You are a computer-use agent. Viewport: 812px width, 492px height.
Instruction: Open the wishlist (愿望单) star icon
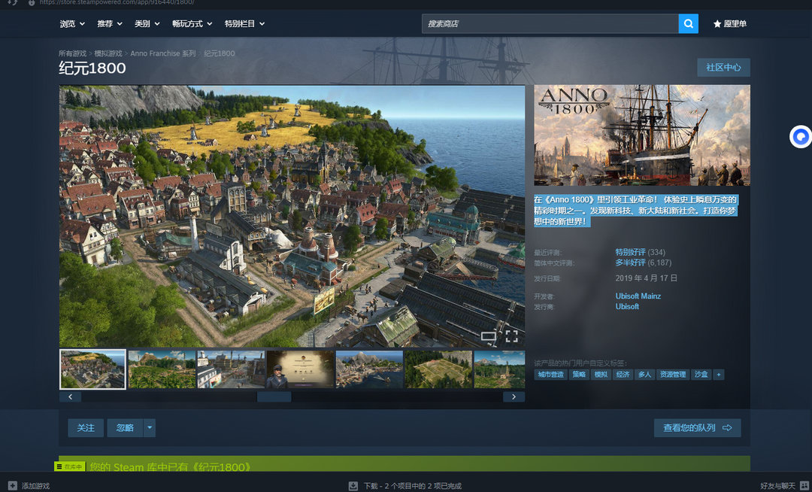pos(717,24)
